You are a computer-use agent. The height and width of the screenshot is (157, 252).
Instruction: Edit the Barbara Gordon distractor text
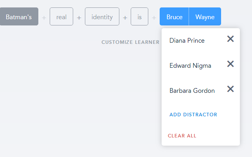192,90
